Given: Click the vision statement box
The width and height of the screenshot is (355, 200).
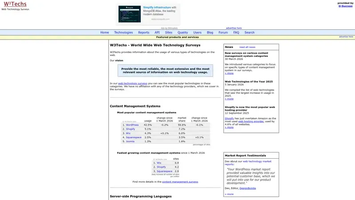Looking at the screenshot, I should 165,71.
